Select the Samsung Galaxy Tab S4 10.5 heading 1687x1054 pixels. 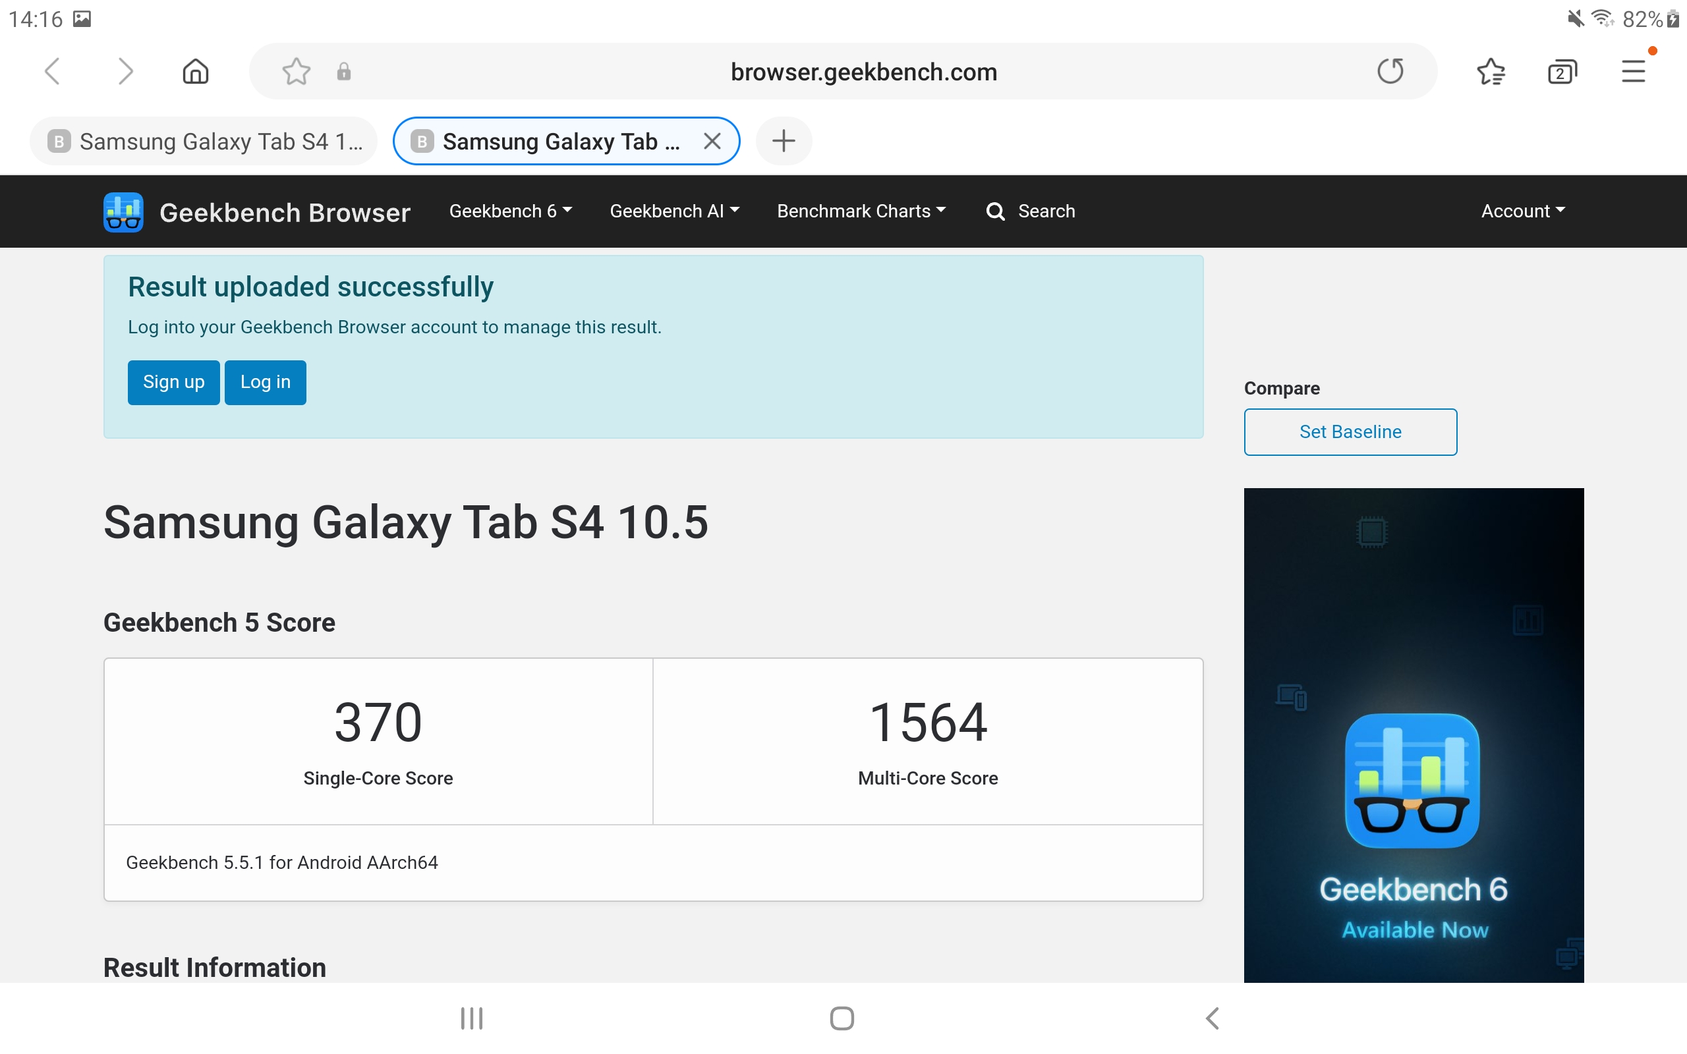(x=405, y=522)
